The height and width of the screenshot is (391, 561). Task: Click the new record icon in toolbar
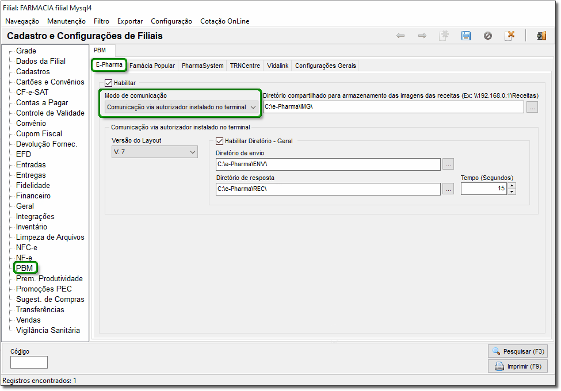[444, 36]
